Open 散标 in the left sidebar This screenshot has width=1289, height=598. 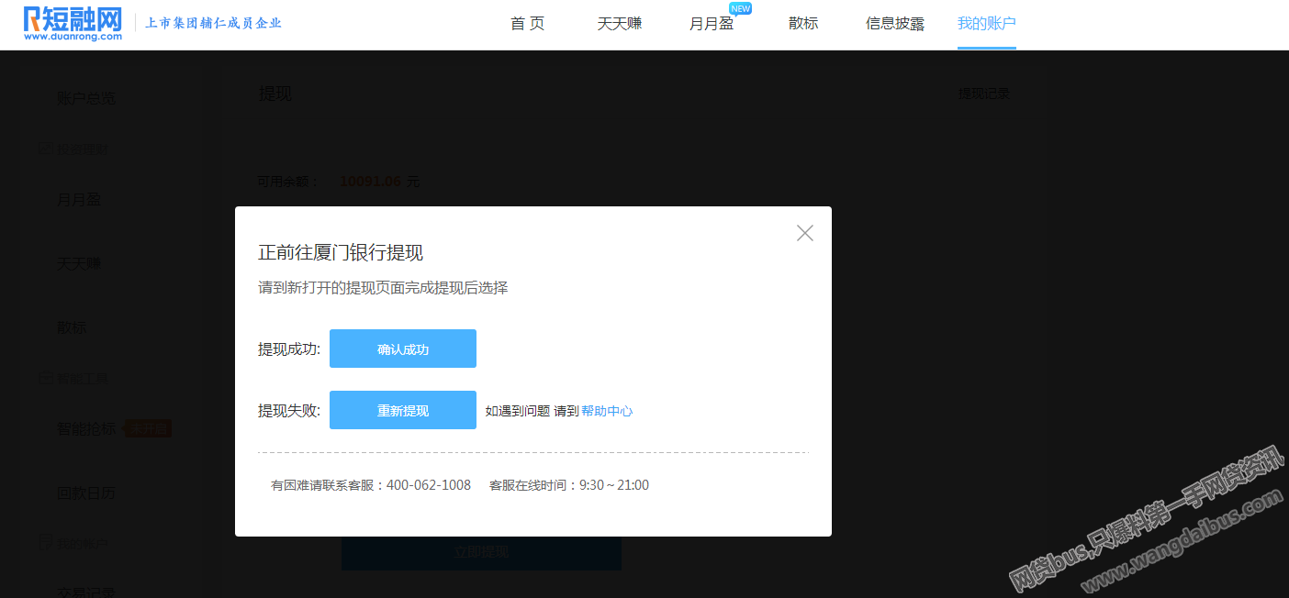click(x=72, y=327)
